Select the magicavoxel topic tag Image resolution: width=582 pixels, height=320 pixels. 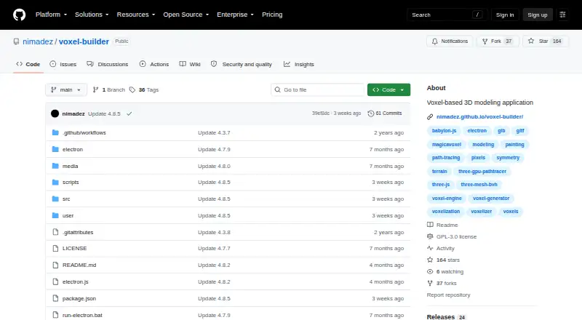tap(447, 145)
